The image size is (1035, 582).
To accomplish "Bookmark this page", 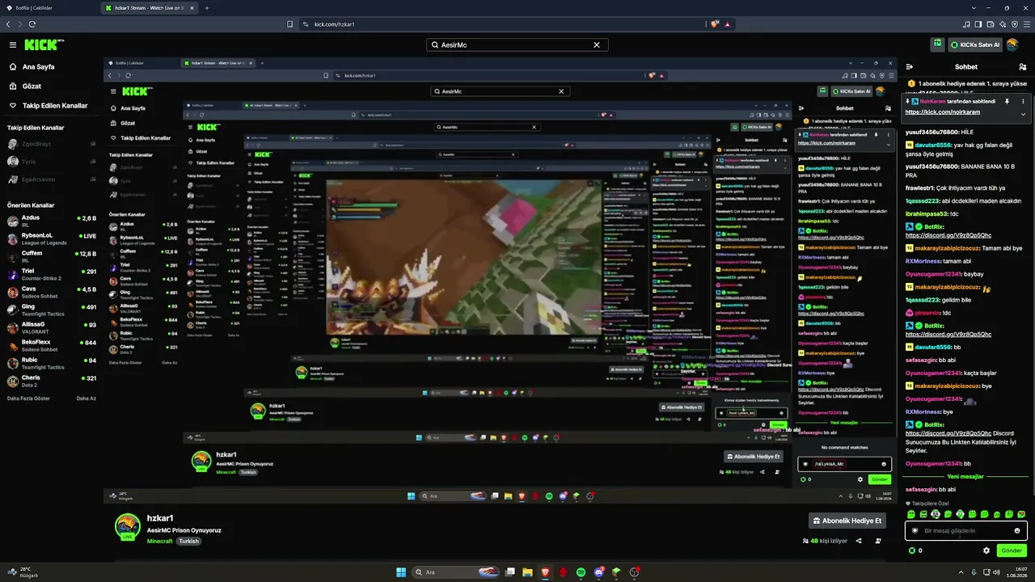I will click(x=289, y=24).
